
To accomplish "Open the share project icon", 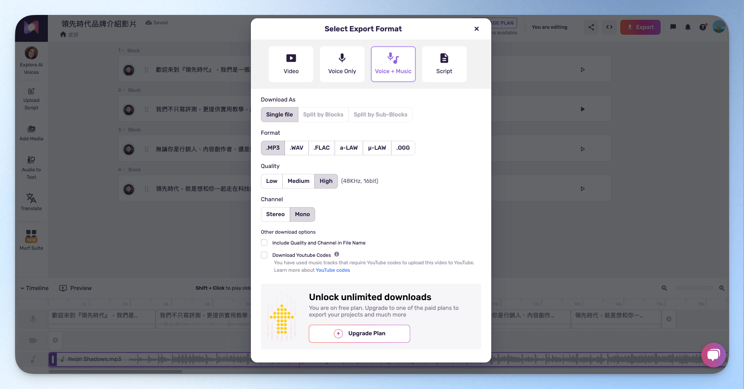I will 591,27.
